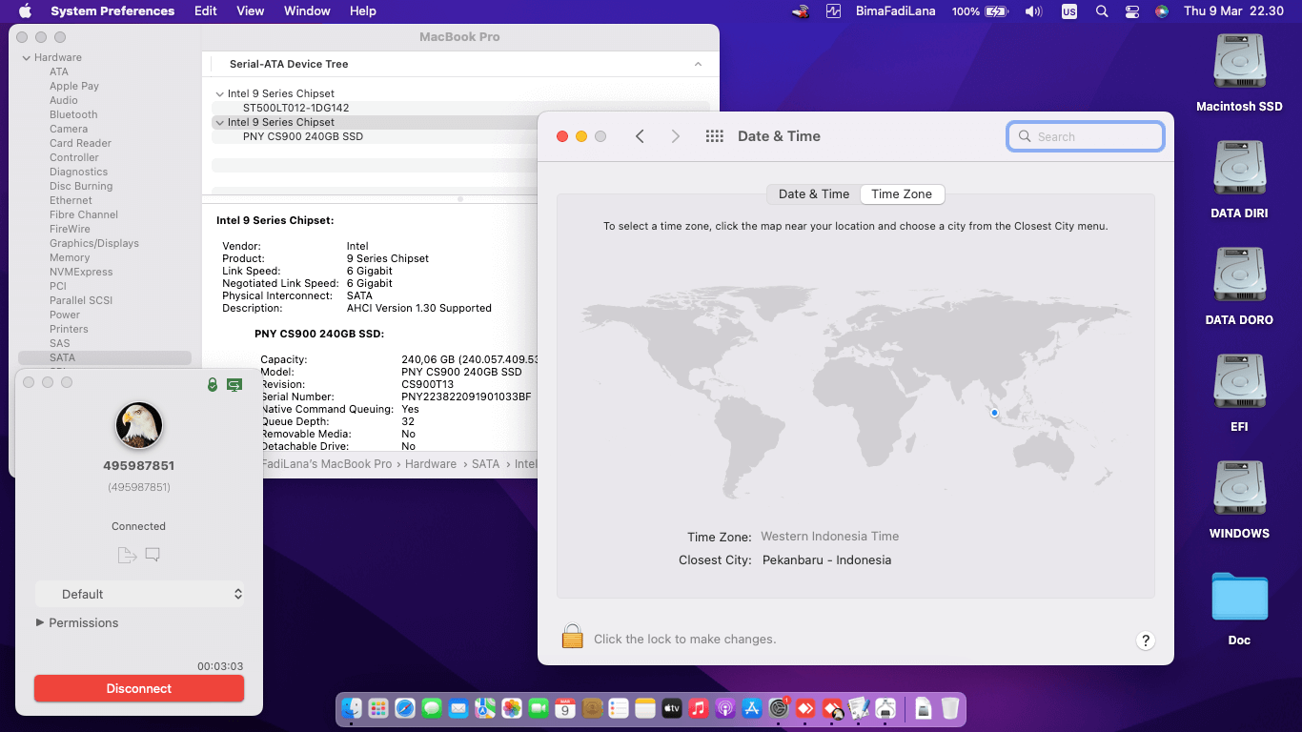The width and height of the screenshot is (1302, 732).
Task: Collapse the Serial-ATA Device Tree chevron
Action: click(698, 64)
